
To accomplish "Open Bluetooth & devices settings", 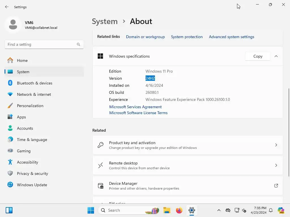I will (x=44, y=83).
